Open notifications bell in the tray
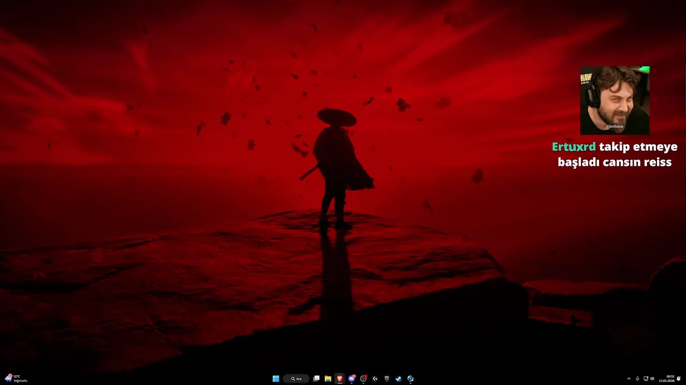The height and width of the screenshot is (385, 686). 679,379
